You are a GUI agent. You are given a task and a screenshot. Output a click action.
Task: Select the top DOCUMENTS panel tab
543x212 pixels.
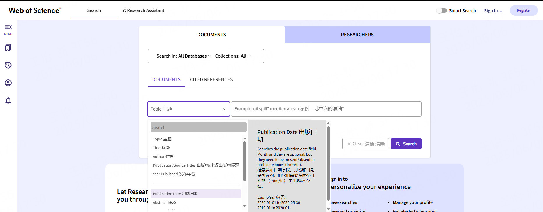click(212, 35)
